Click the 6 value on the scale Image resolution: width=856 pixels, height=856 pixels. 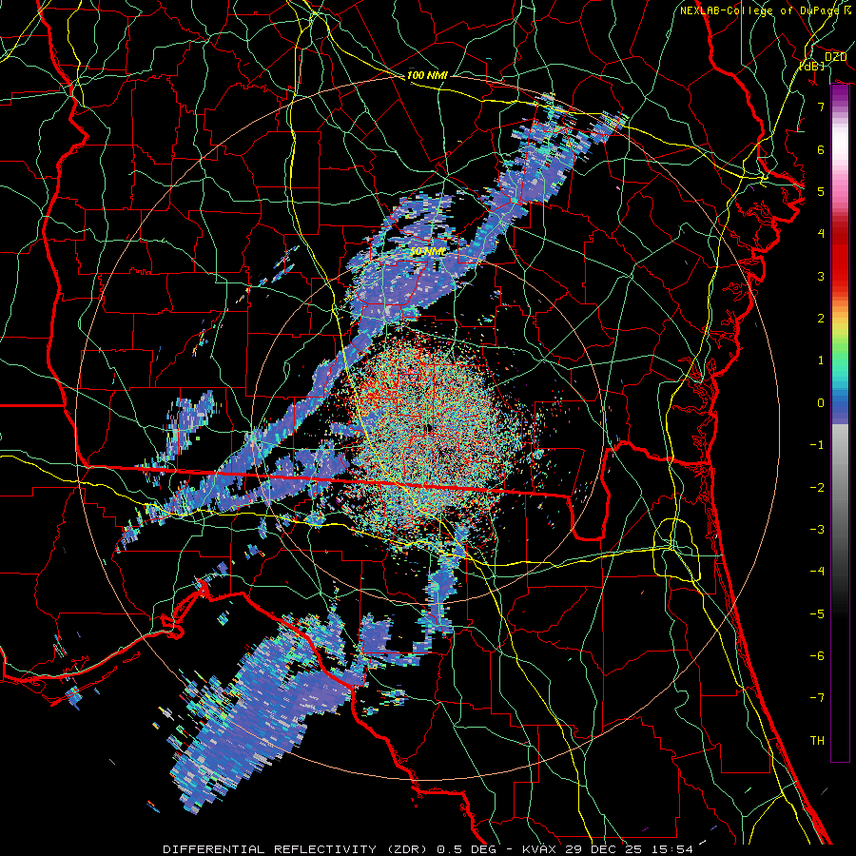tap(821, 149)
